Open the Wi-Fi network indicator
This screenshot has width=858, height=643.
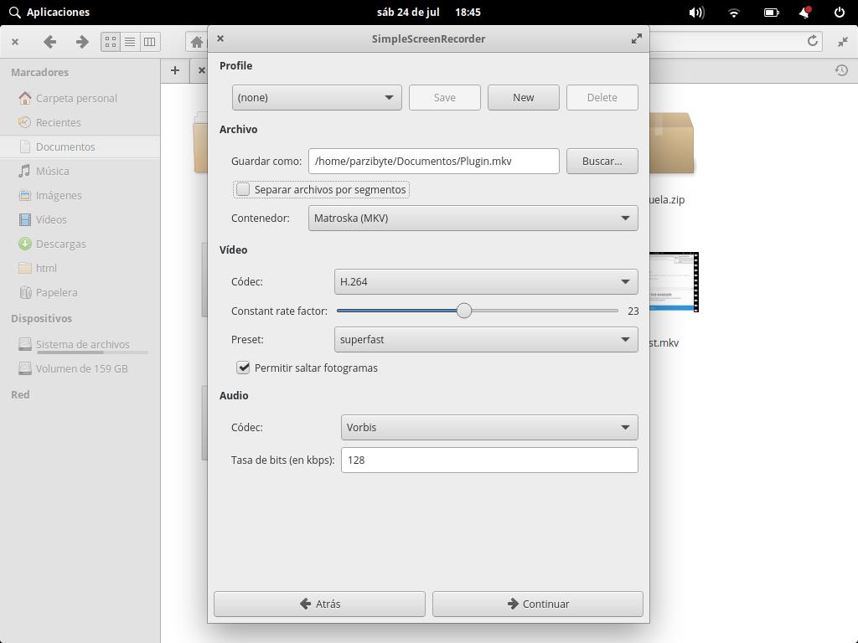734,13
